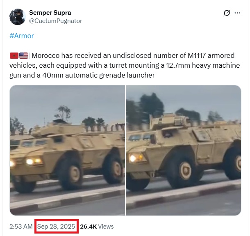250x236 pixels.
Task: Click the Sep 28, 2025 date
Action: (56, 227)
